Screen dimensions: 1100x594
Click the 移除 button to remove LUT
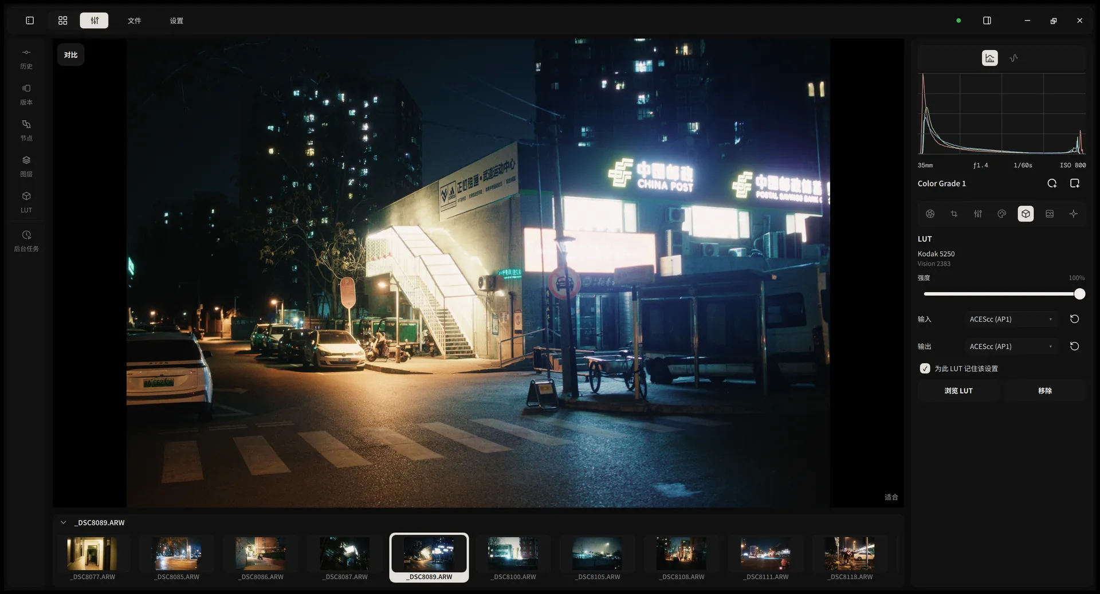1045,391
